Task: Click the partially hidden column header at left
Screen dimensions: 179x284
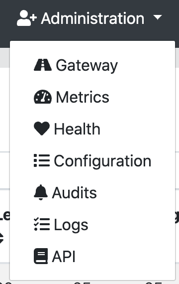Action: (x=5, y=216)
